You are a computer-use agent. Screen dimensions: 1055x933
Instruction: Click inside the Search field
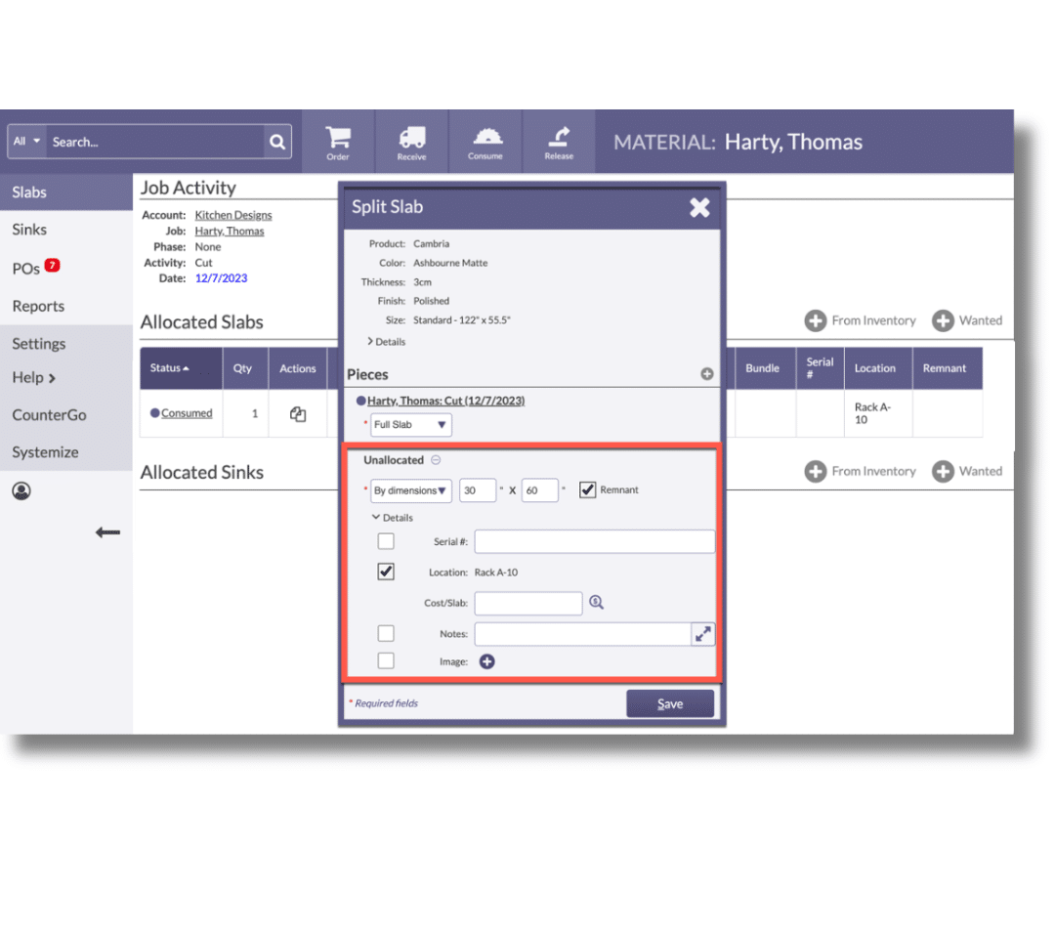tap(147, 141)
